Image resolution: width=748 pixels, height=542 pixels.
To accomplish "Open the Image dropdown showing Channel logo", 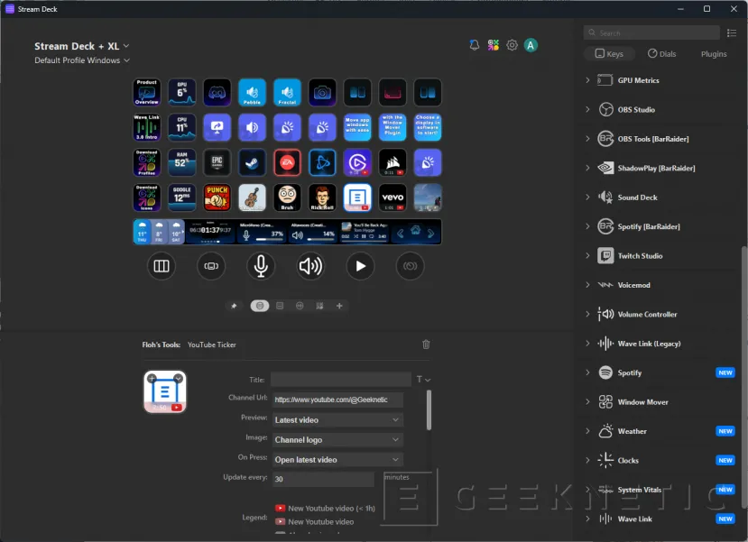I will coord(337,439).
